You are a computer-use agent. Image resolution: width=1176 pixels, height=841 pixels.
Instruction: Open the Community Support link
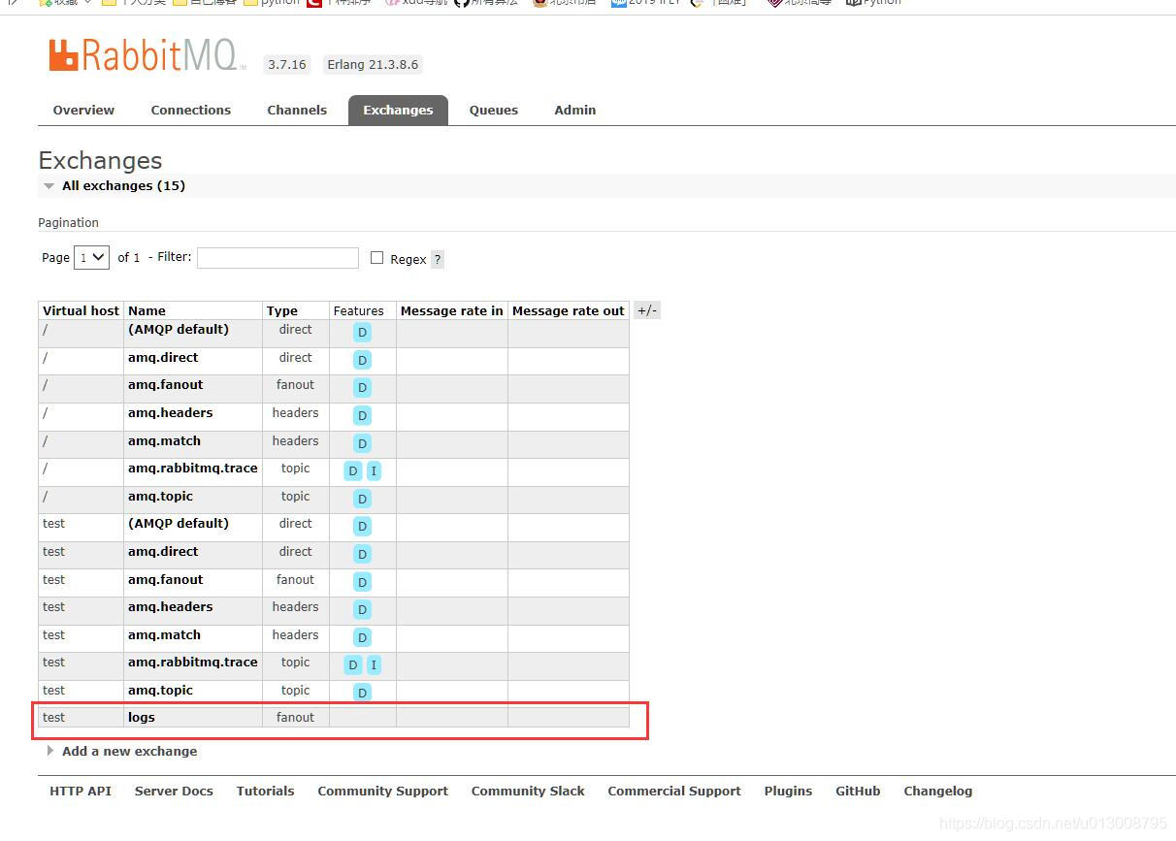pyautogui.click(x=383, y=791)
